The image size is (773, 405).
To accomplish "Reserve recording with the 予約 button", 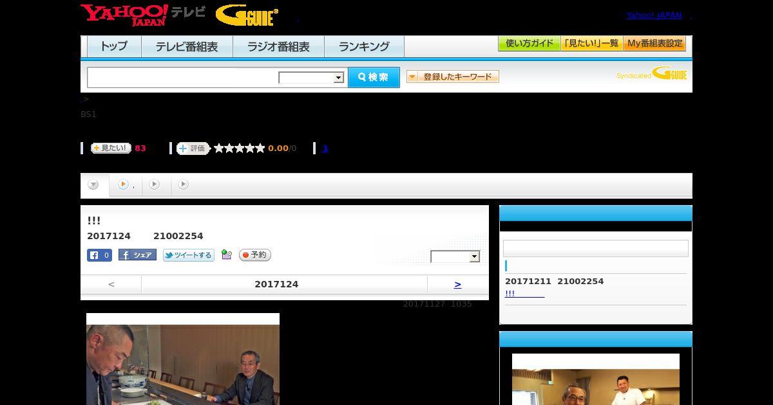I will click(x=255, y=255).
